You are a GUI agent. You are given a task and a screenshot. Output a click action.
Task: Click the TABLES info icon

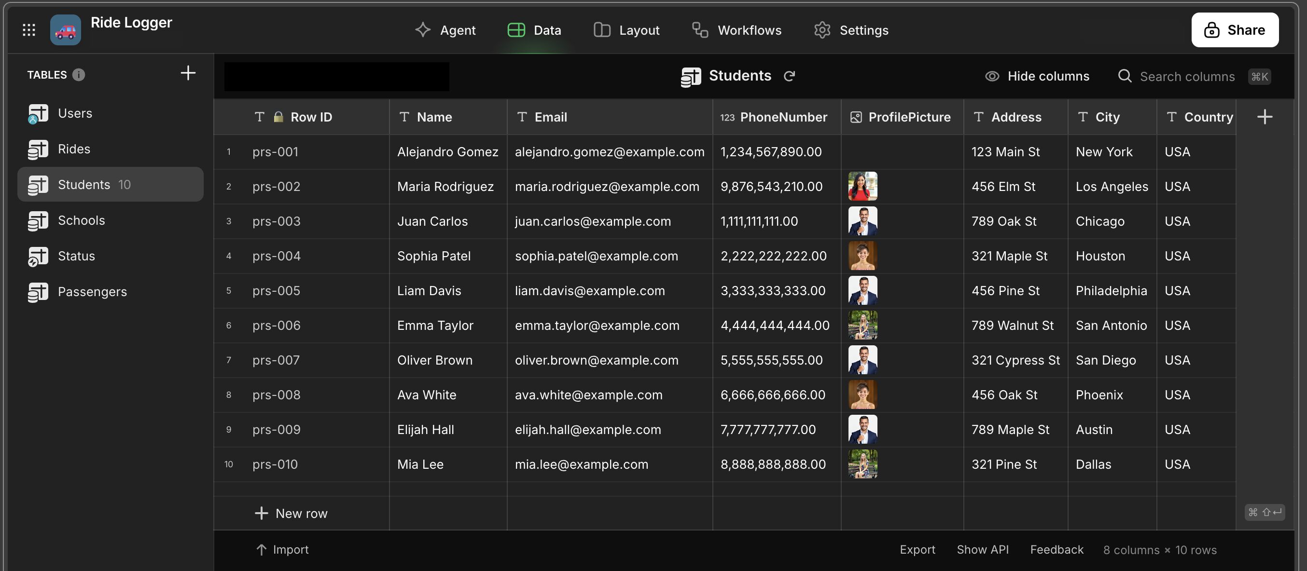[x=79, y=75]
